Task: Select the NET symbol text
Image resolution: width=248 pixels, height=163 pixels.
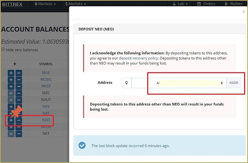Action: click(46, 133)
